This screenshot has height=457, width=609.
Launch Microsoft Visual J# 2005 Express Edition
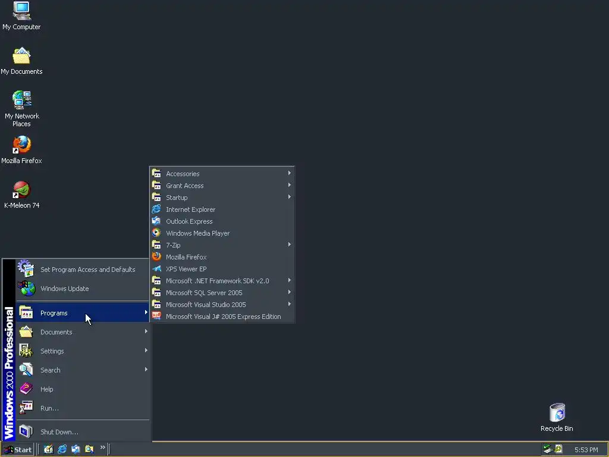pyautogui.click(x=222, y=317)
